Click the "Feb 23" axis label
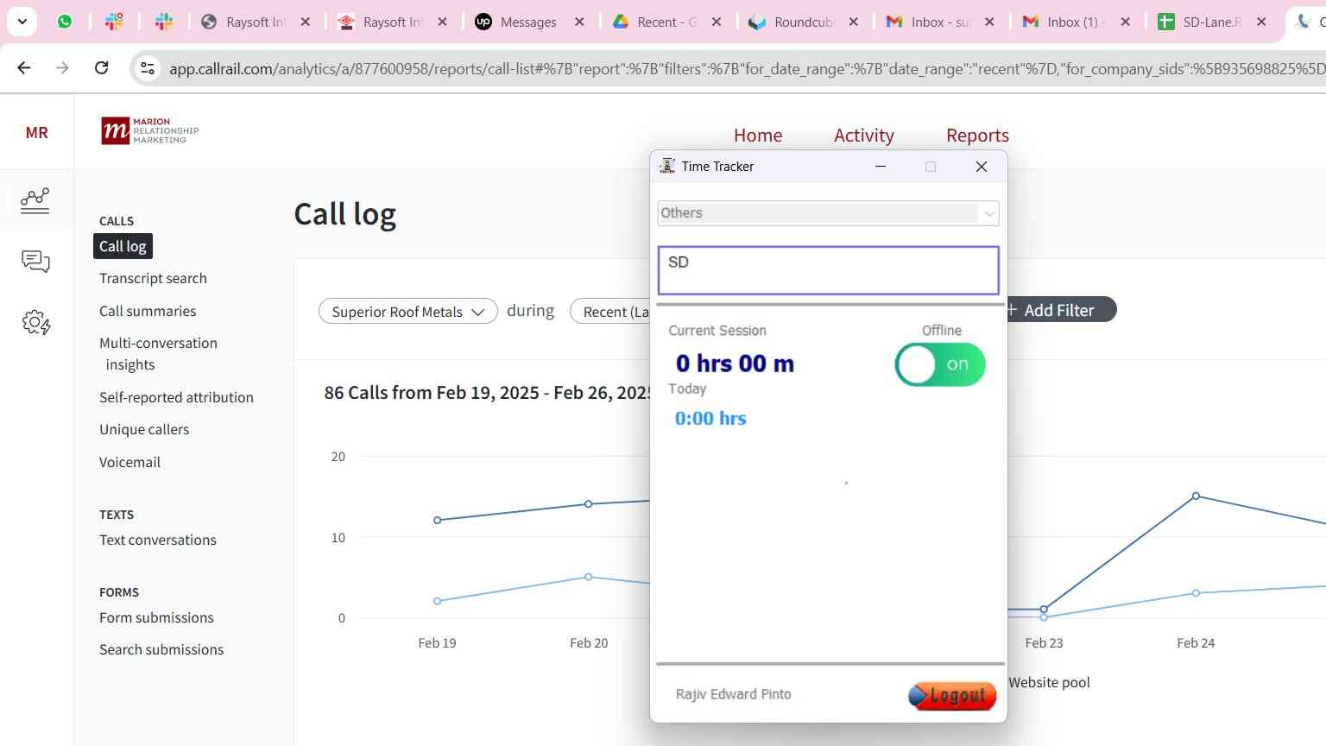 click(1044, 643)
